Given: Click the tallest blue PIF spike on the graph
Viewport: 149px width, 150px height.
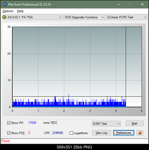Looking at the screenshot, I should [69, 100].
